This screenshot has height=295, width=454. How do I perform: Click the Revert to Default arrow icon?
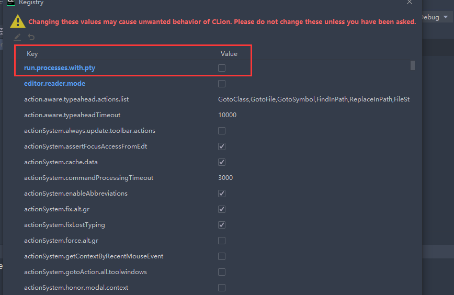coord(31,37)
